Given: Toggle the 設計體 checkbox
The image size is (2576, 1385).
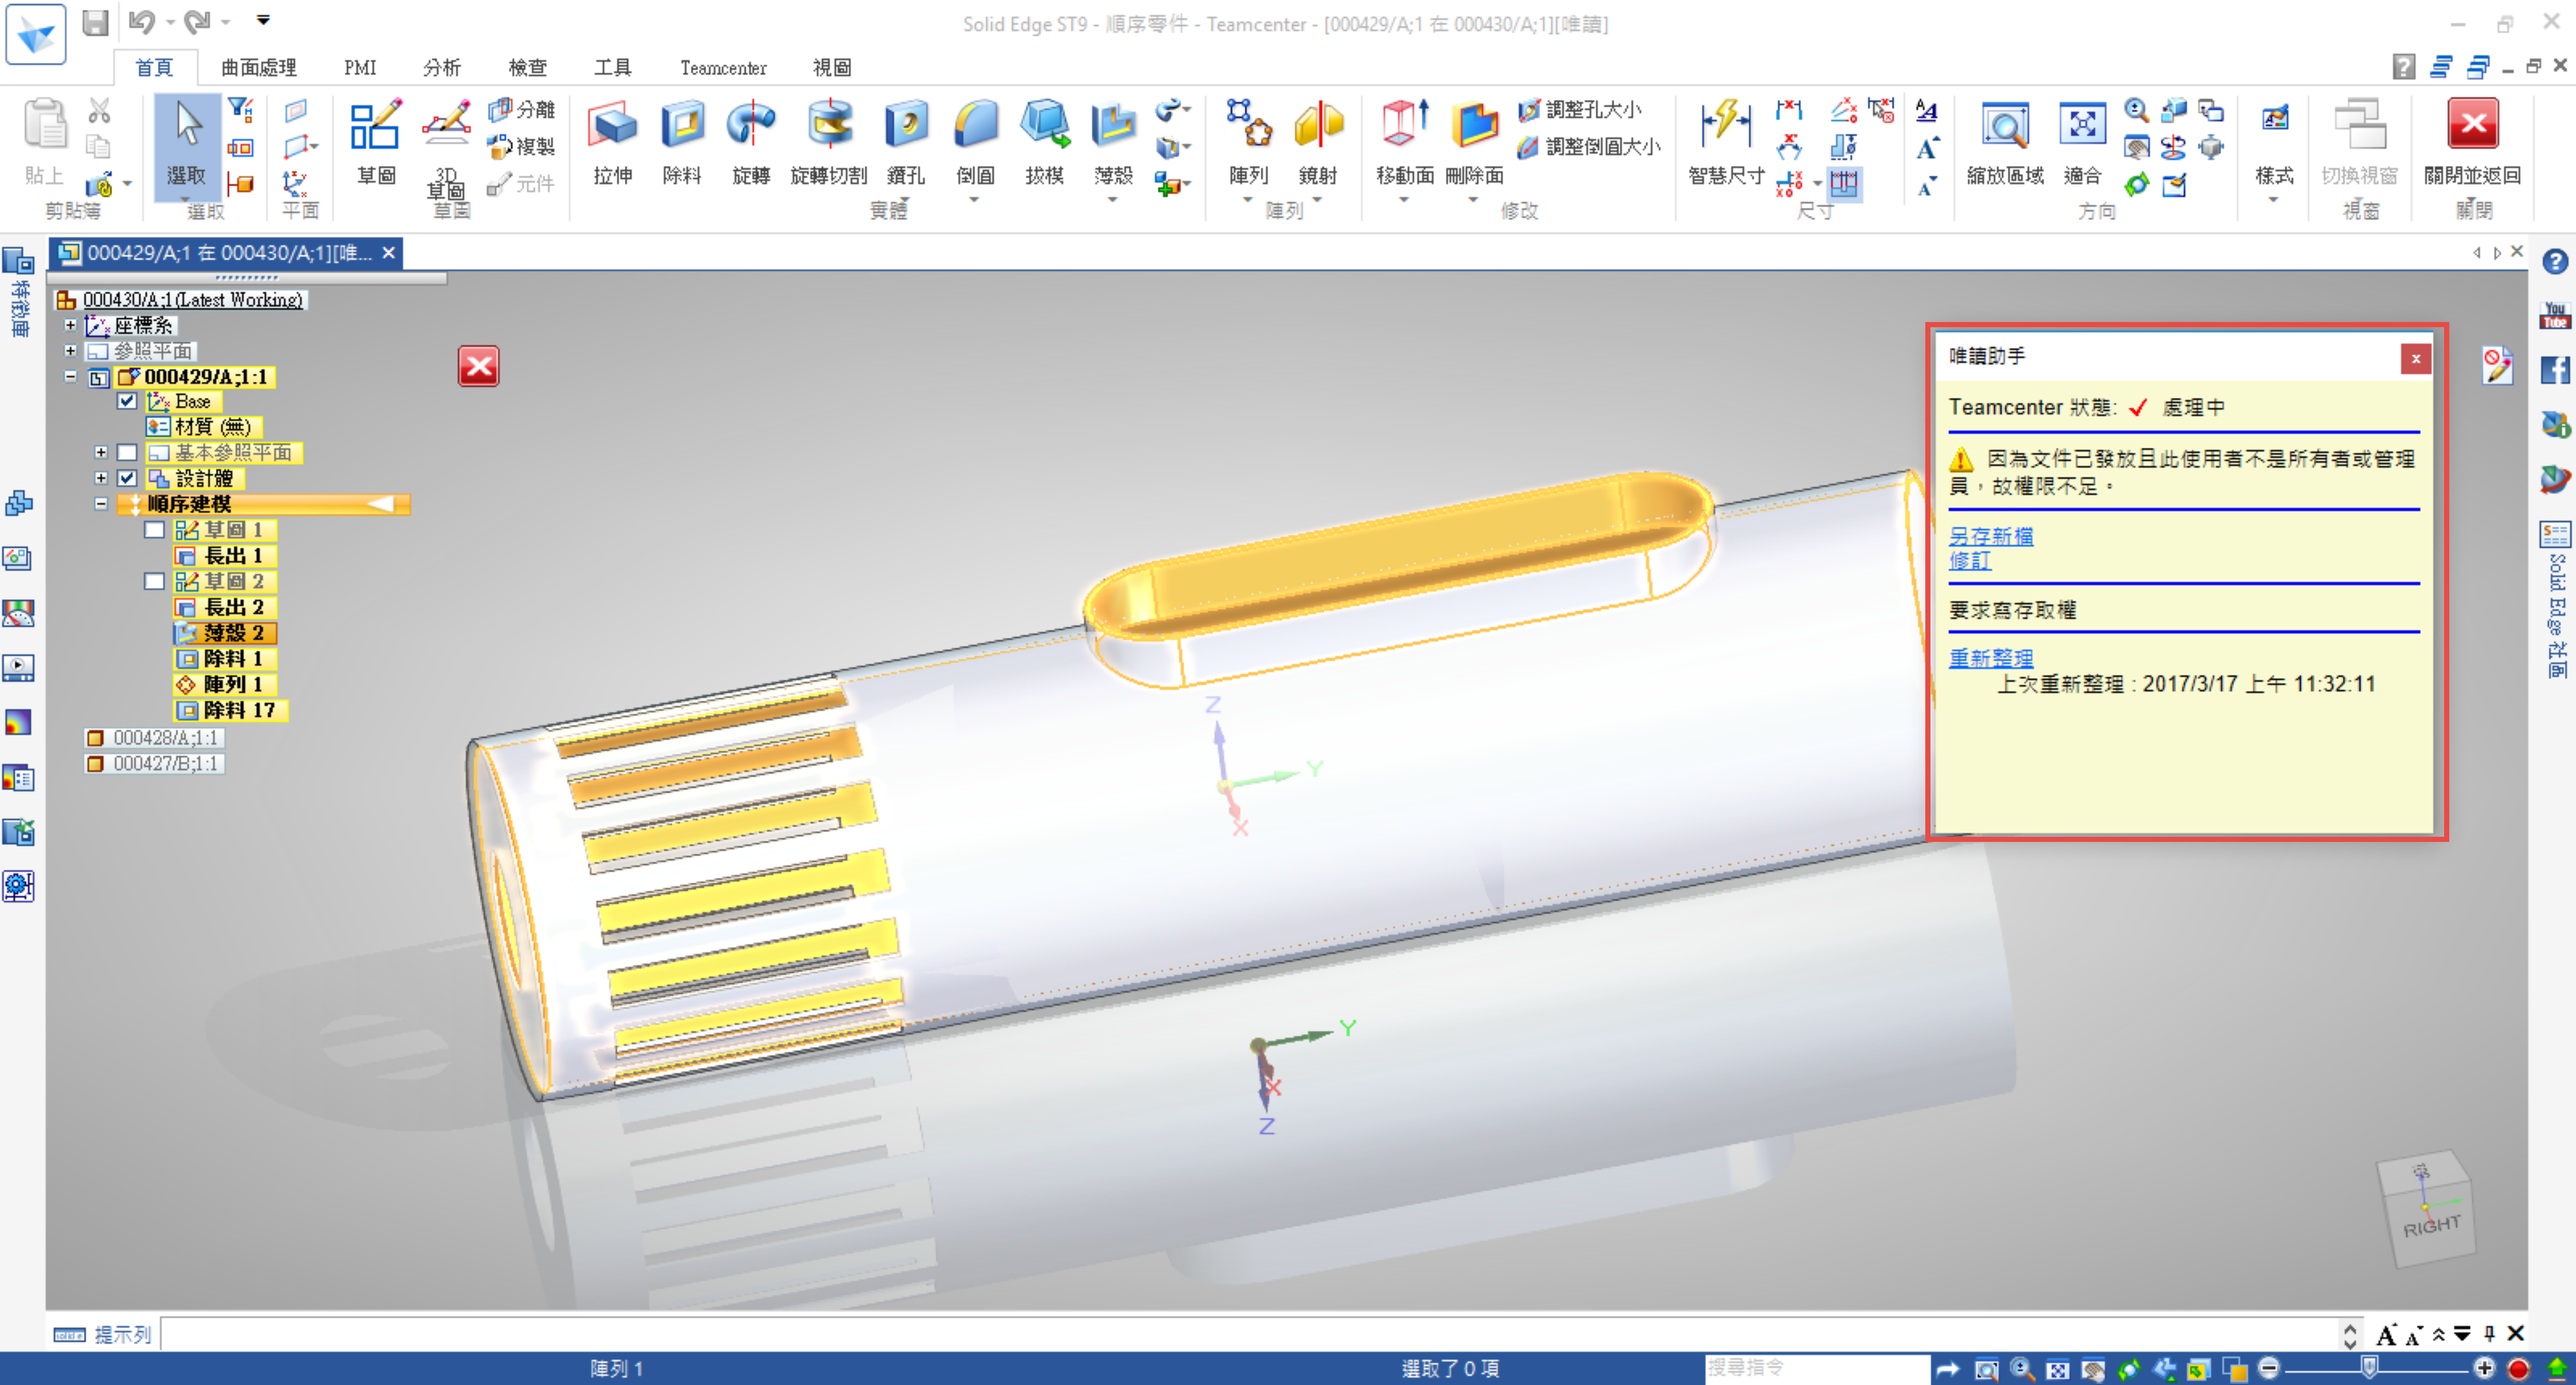Looking at the screenshot, I should click(x=127, y=478).
